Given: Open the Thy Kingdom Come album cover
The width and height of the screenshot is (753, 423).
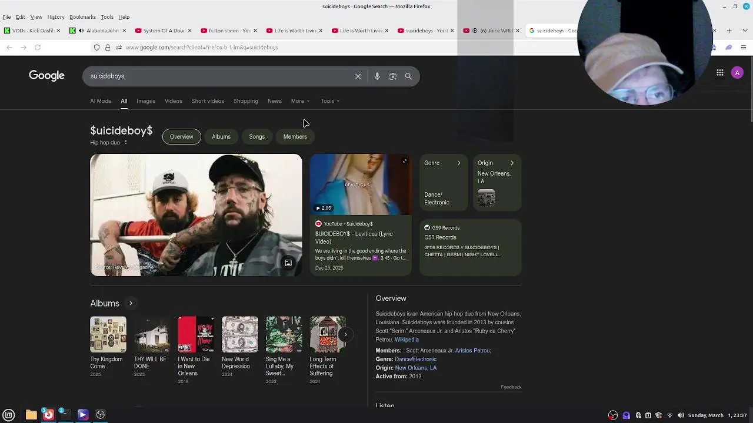Looking at the screenshot, I should (x=108, y=334).
